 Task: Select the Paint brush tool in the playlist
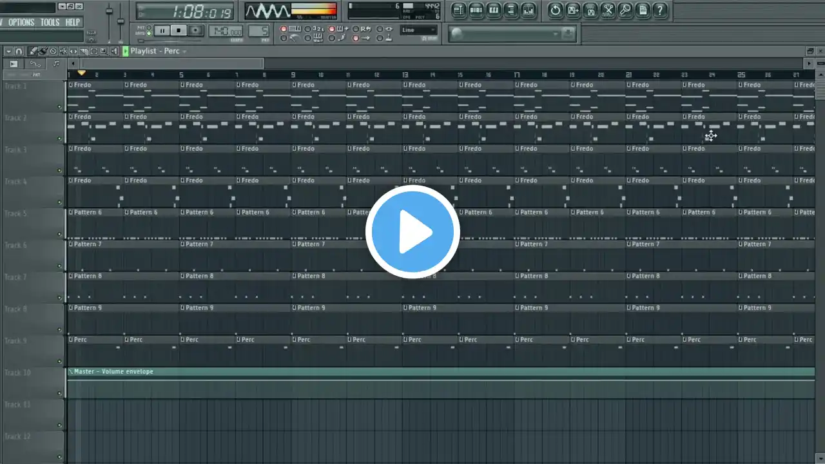[x=43, y=51]
